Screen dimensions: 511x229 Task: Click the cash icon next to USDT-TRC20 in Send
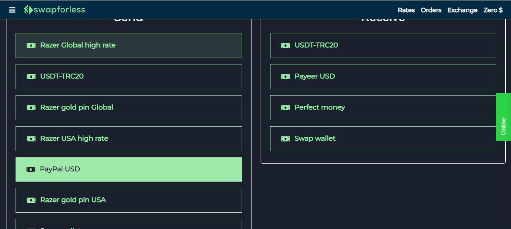[31, 76]
